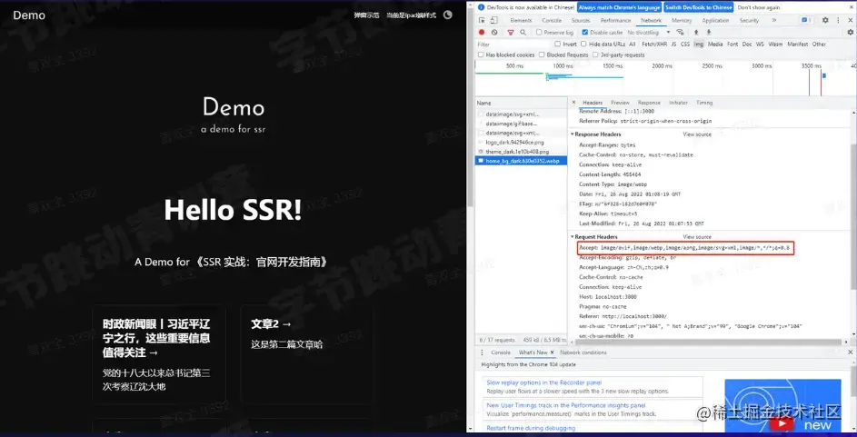This screenshot has height=437, width=857.
Task: Open the drawer Console tab
Action: tap(501, 353)
